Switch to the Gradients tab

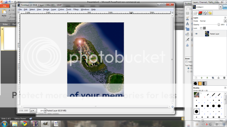coord(205,83)
